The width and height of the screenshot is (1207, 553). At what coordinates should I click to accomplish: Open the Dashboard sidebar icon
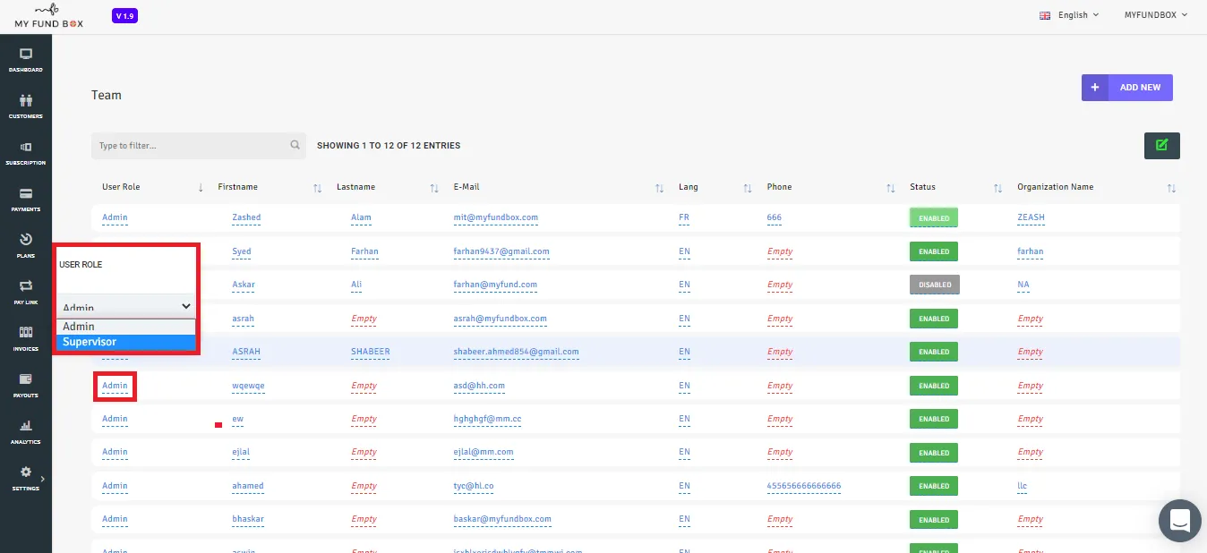(26, 55)
